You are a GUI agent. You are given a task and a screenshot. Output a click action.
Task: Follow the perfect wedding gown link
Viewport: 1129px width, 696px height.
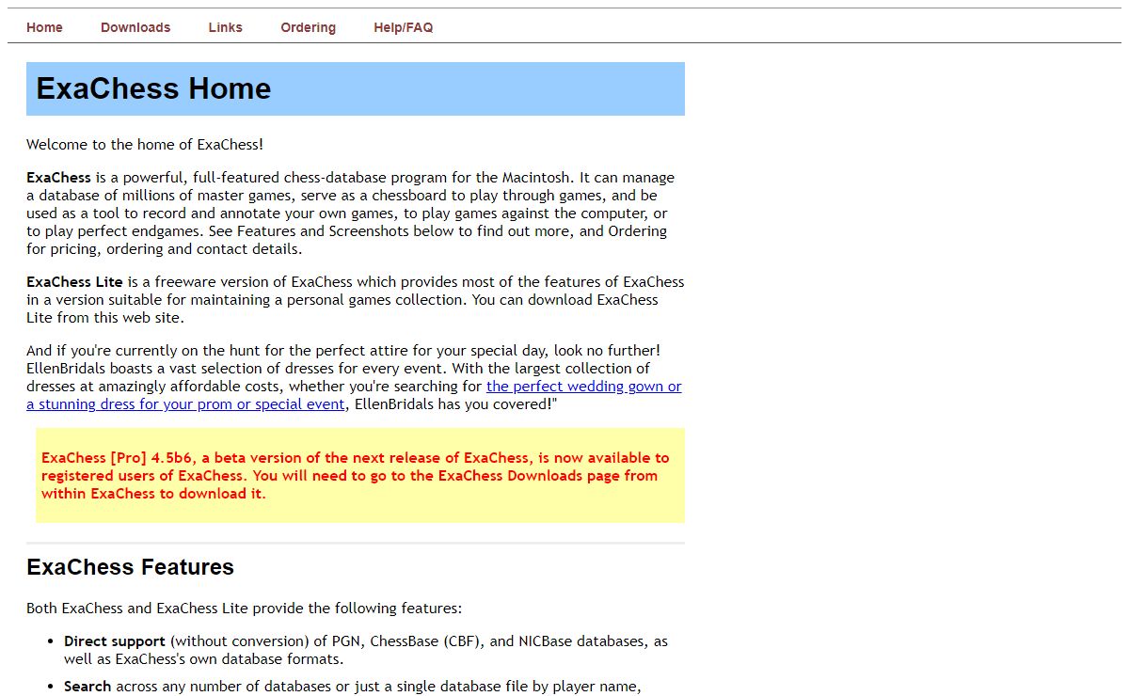354,395
